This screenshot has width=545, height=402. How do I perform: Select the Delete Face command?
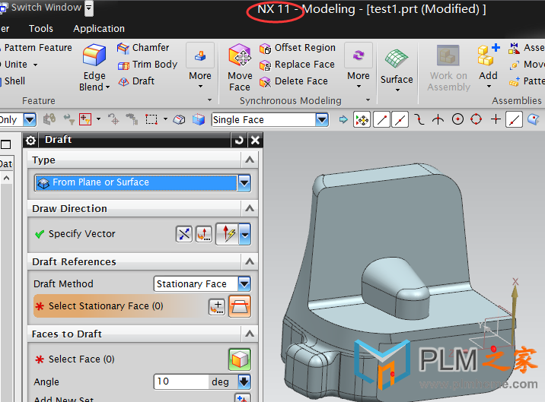coord(294,81)
